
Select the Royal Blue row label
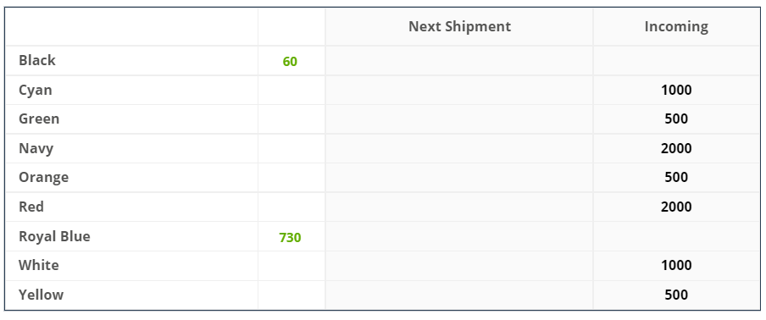(x=54, y=236)
